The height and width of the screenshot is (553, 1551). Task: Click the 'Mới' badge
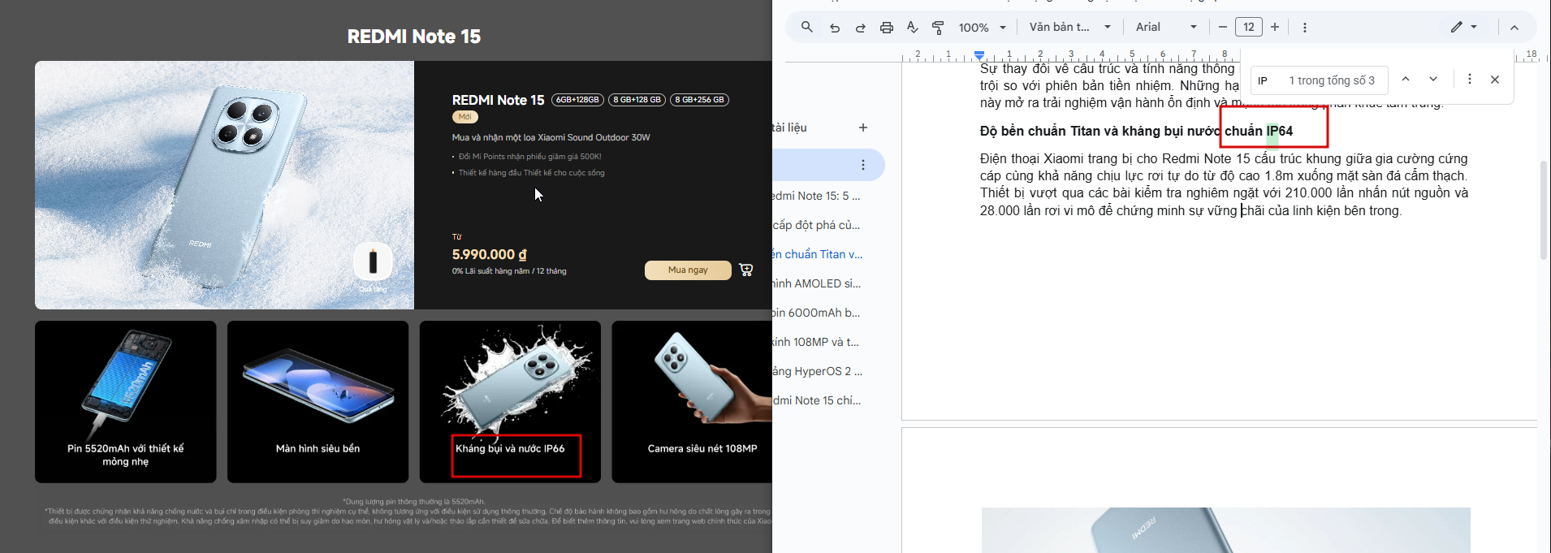[464, 117]
